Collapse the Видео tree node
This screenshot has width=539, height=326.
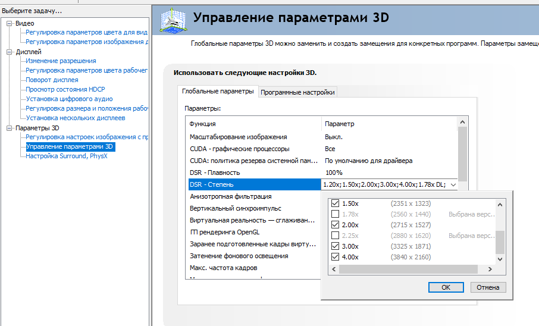point(10,23)
